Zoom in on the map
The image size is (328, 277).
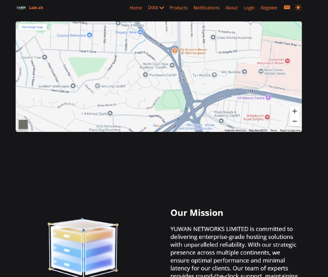click(x=294, y=111)
